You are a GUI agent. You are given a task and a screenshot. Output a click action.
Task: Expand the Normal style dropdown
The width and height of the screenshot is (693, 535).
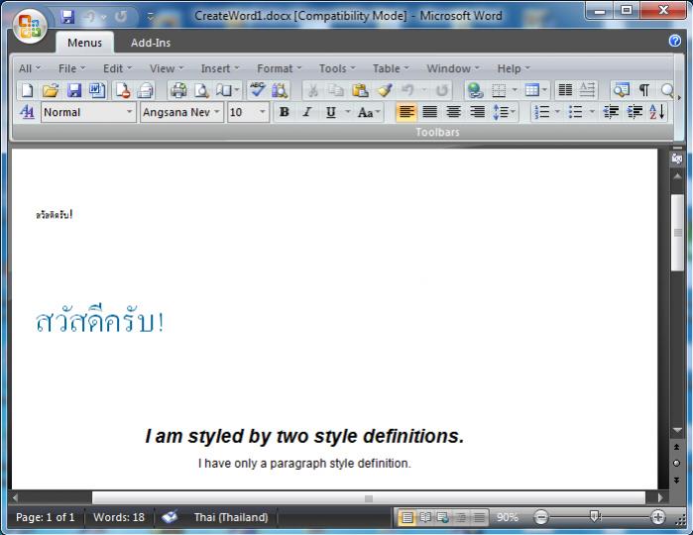pos(129,112)
